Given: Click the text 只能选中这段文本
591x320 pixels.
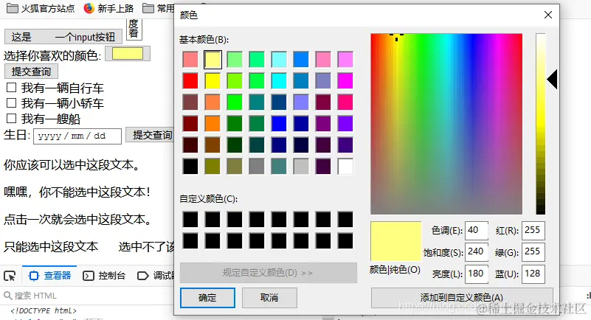Looking at the screenshot, I should coord(51,246).
